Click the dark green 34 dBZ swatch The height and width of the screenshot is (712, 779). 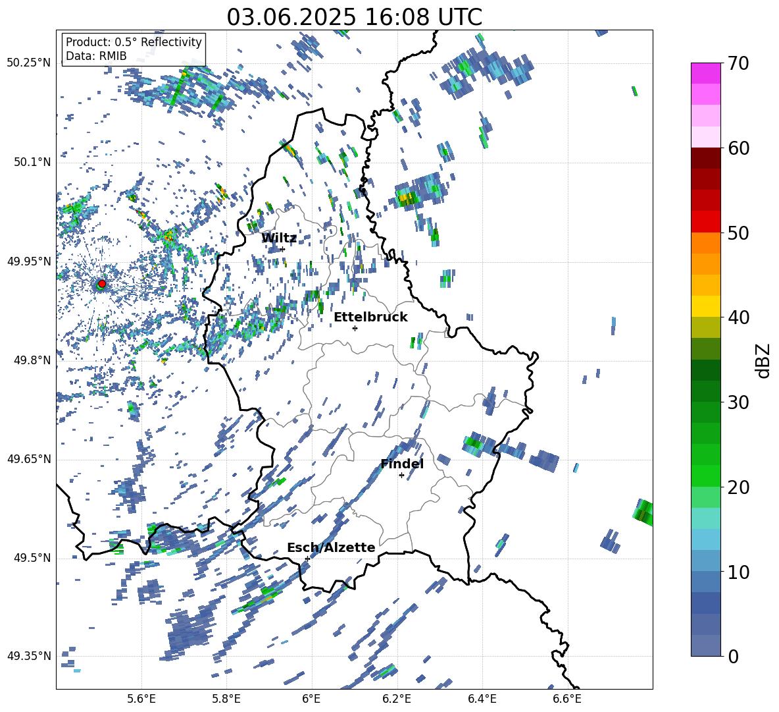pos(705,370)
